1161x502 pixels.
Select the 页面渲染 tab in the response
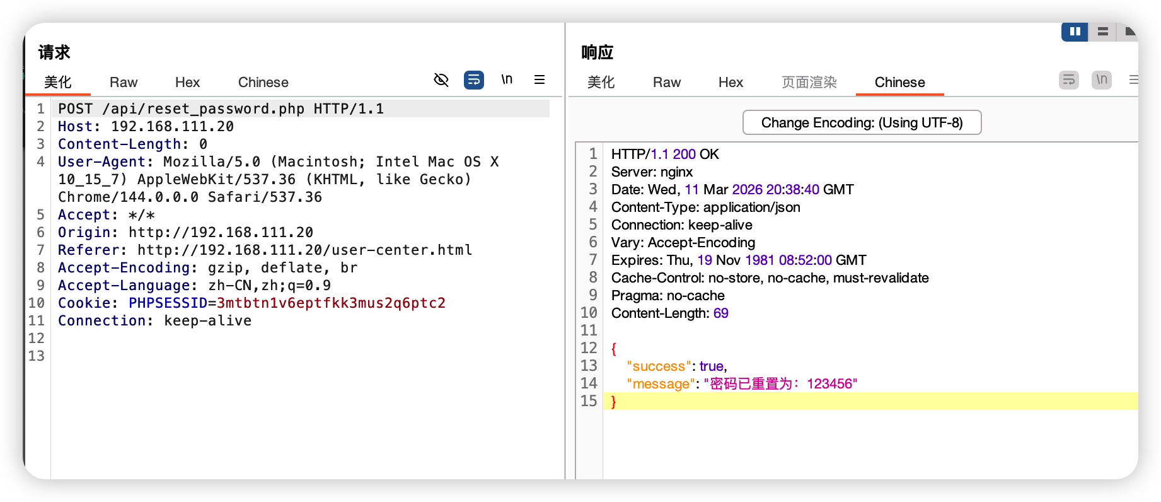coord(809,83)
